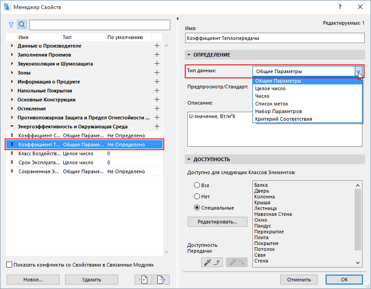Click the По умолчанию column header
371x289 pixels.
coord(128,37)
